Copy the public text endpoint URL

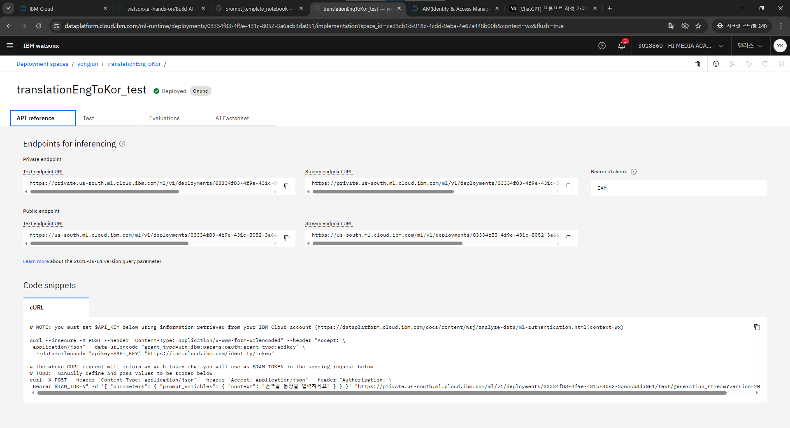pyautogui.click(x=287, y=238)
